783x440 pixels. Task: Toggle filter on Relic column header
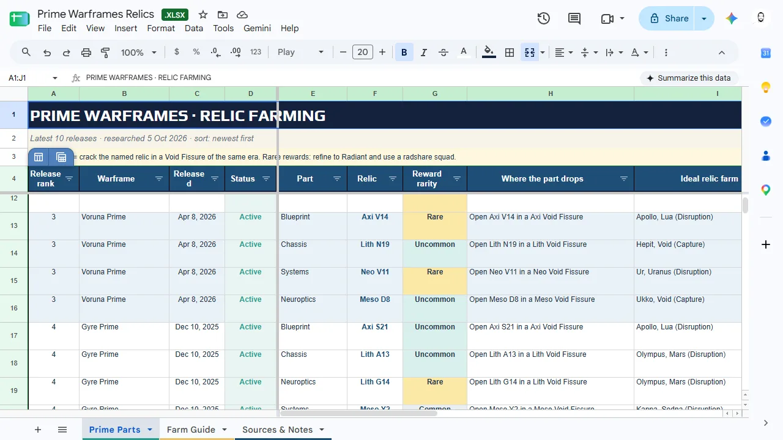tap(393, 179)
